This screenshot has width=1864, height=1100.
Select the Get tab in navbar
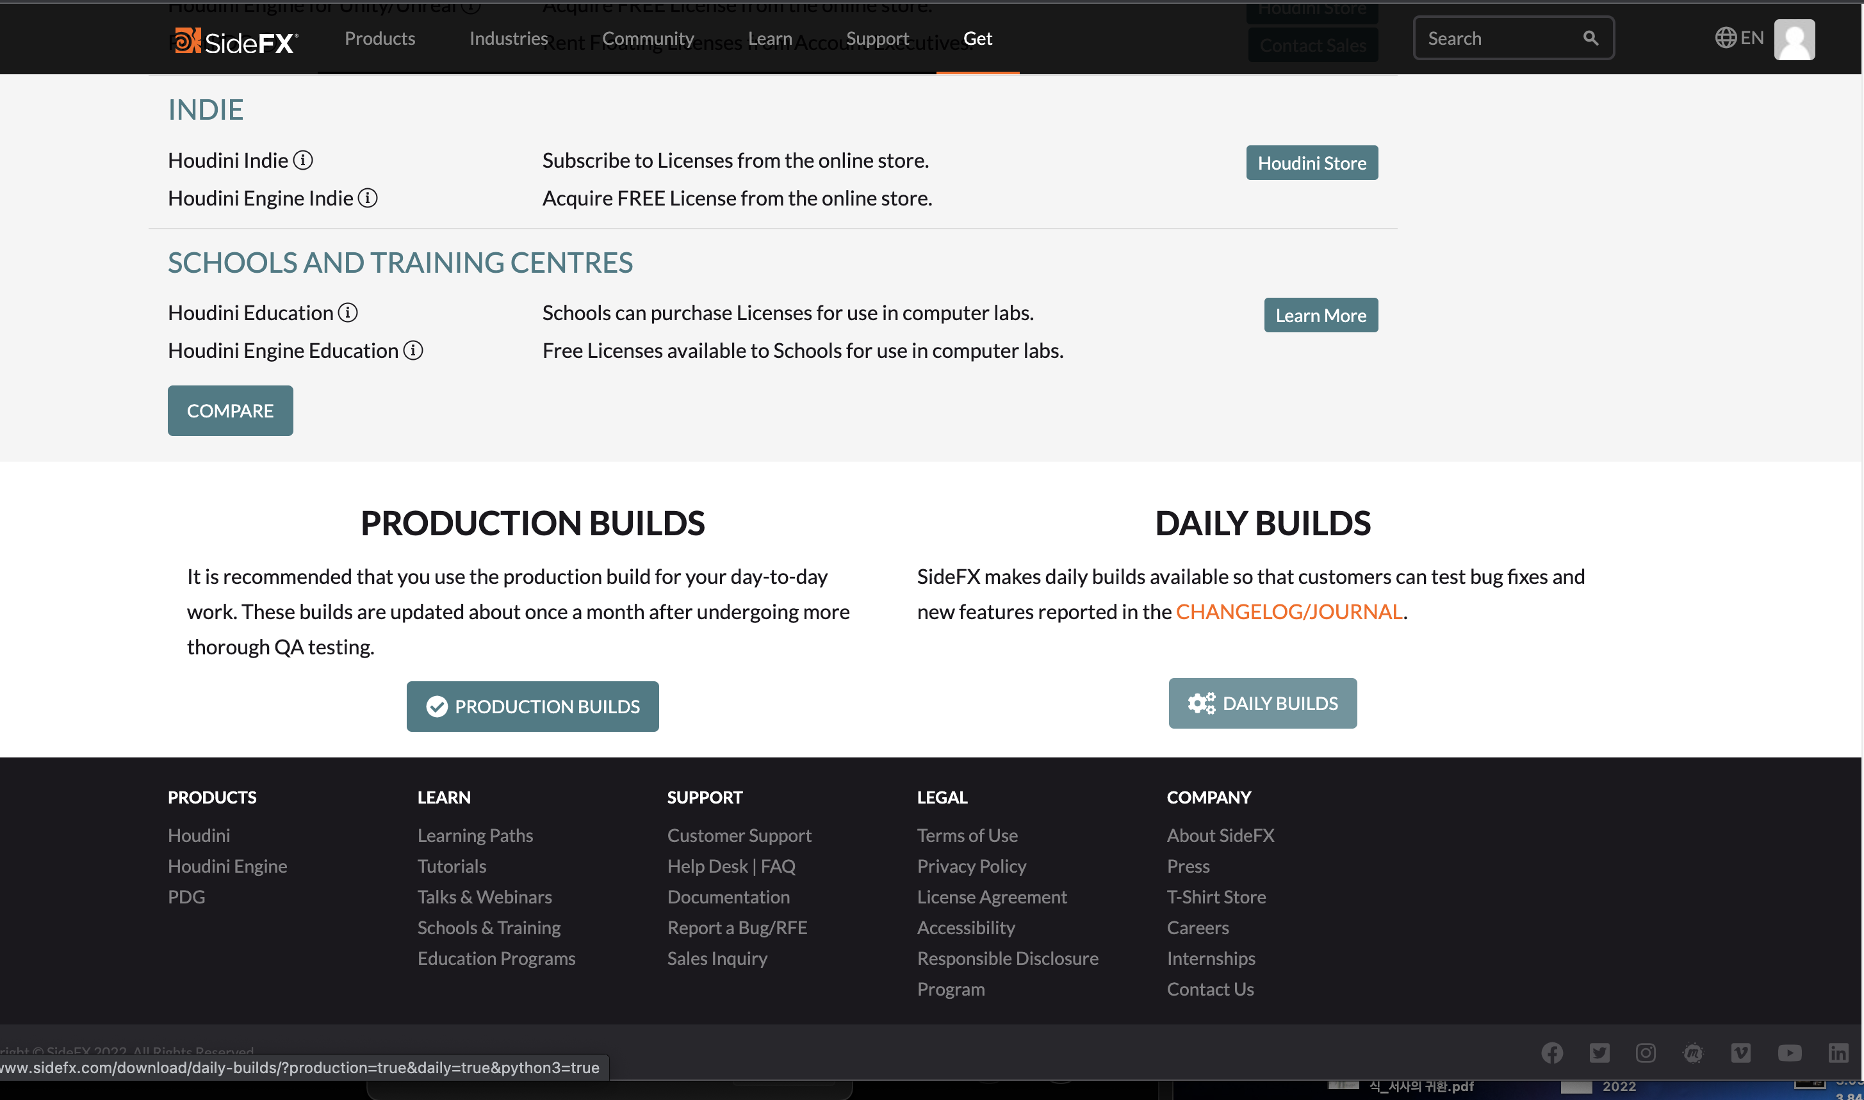[x=977, y=38]
